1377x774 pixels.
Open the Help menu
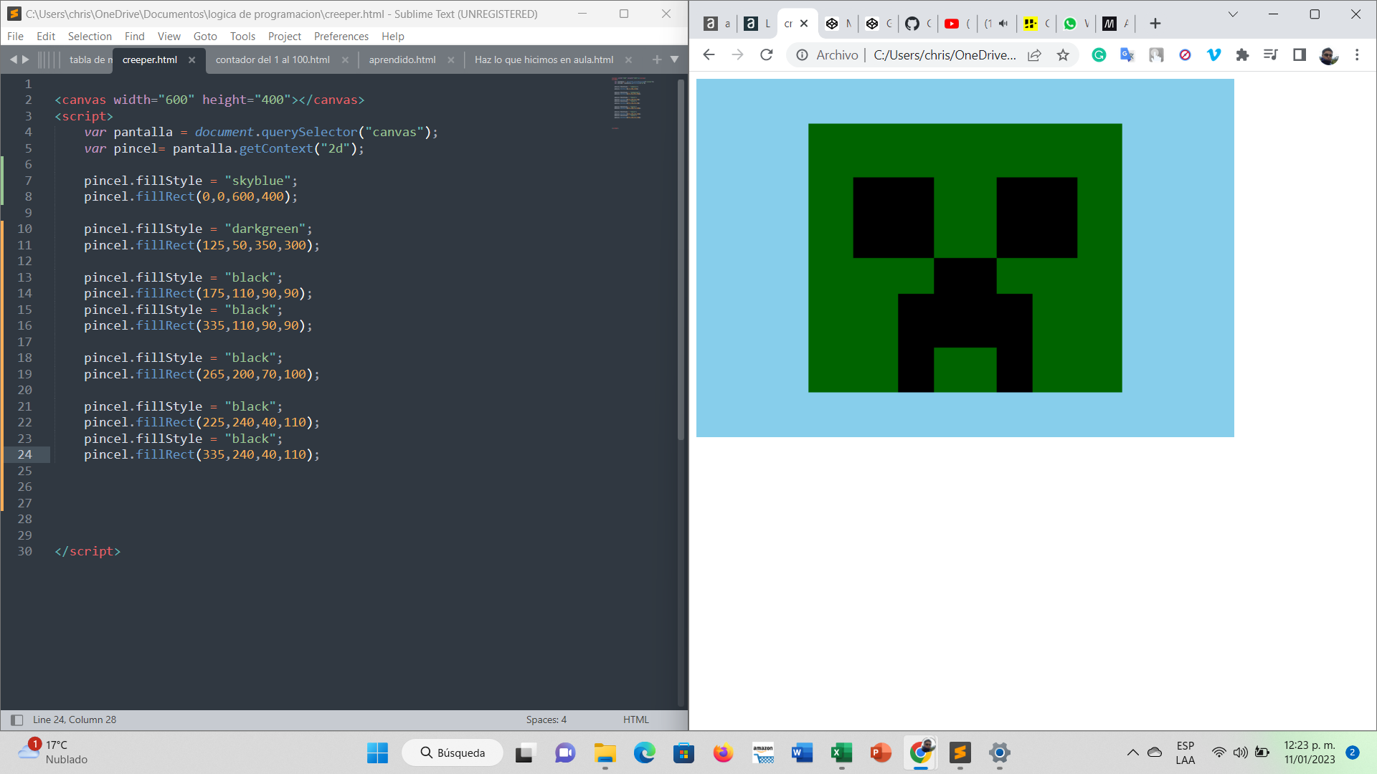[x=392, y=37]
